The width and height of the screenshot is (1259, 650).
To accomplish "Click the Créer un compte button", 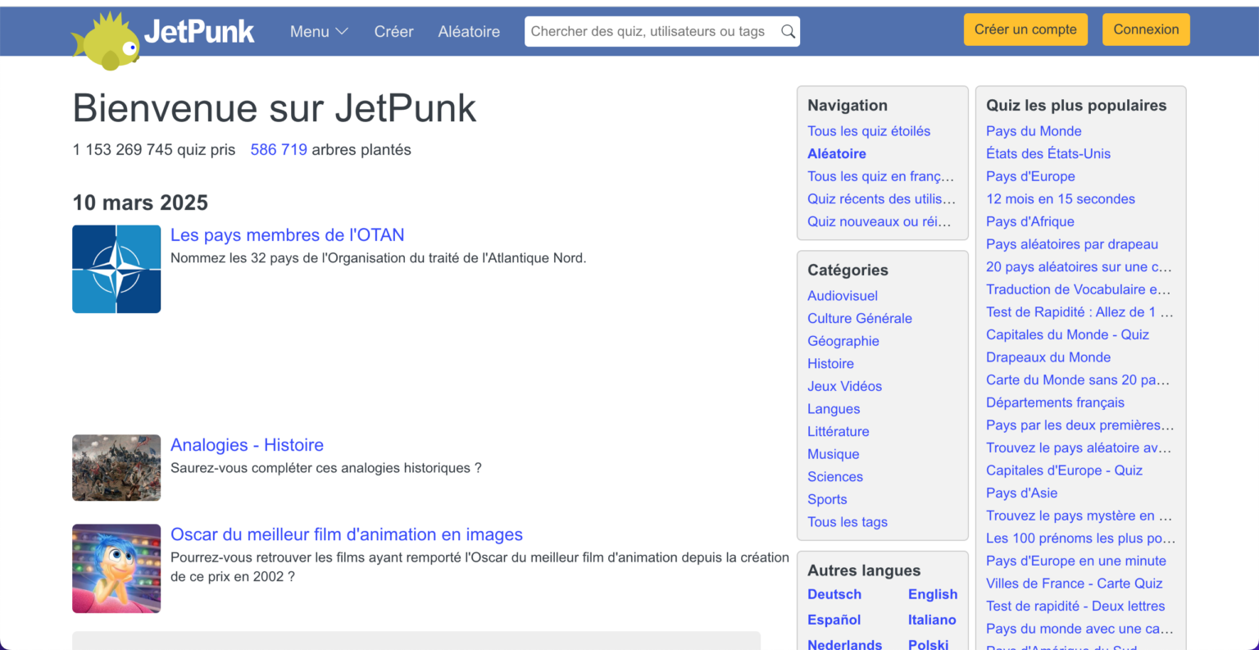I will (x=1025, y=30).
